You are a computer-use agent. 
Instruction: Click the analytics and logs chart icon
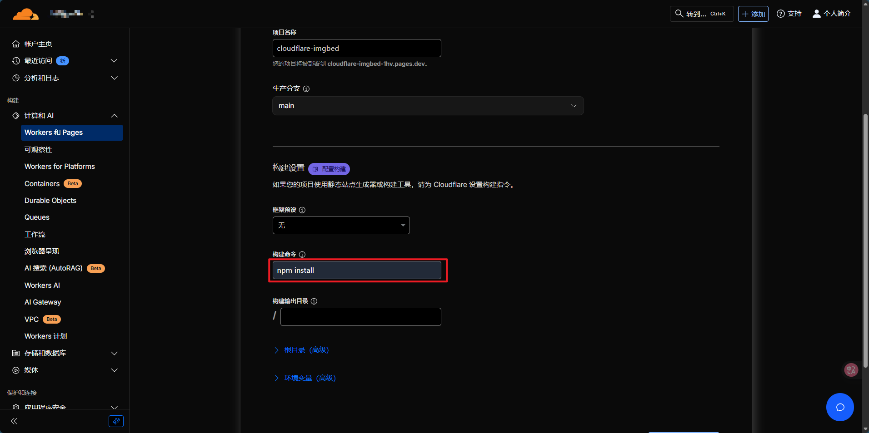[x=16, y=78]
